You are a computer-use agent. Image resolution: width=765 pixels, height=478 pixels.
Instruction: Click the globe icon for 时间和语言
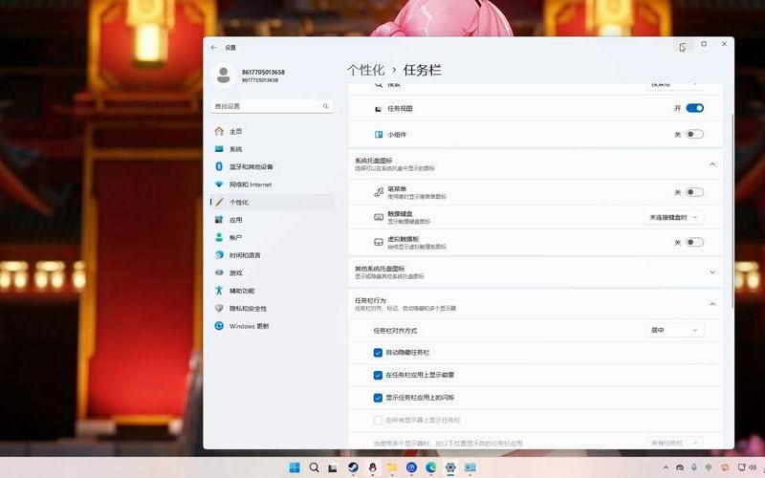click(x=219, y=255)
